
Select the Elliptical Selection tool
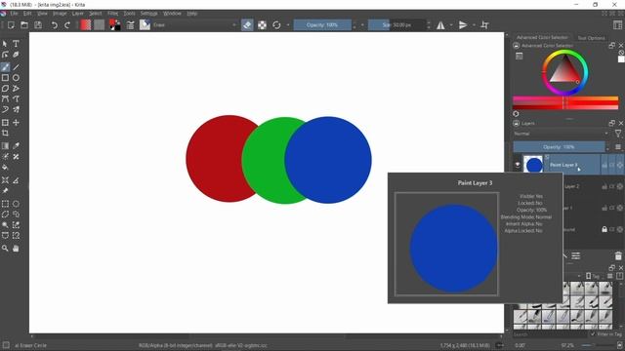click(x=16, y=204)
